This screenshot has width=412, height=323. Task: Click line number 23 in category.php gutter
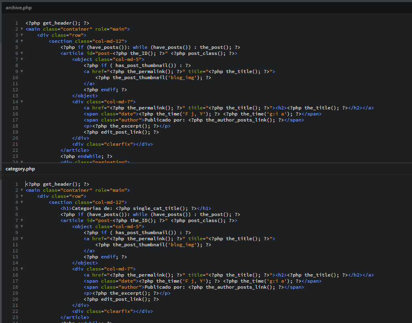tap(15, 317)
